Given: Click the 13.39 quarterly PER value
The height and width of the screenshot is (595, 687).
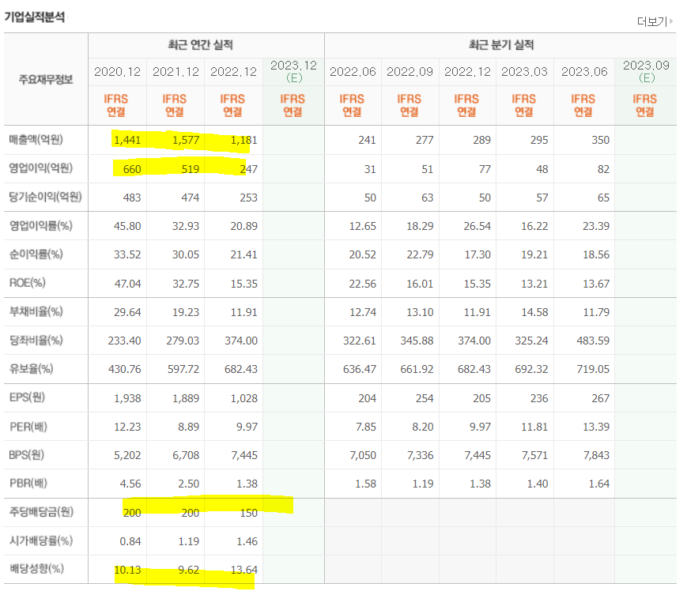Looking at the screenshot, I should (596, 427).
